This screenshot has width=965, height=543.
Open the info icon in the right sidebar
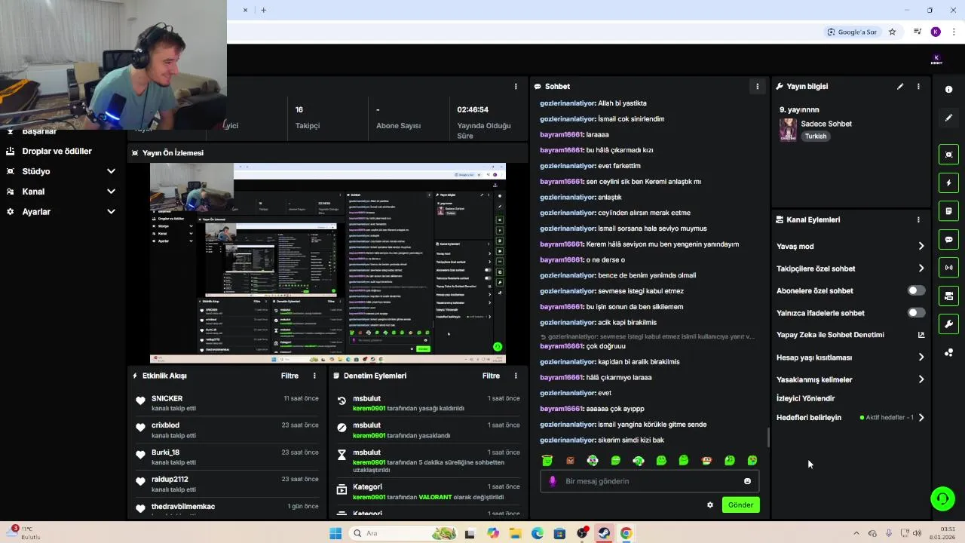948,89
